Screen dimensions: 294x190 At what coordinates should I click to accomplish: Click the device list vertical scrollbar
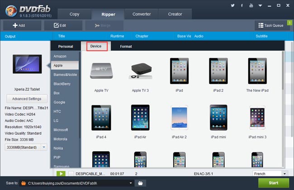coord(283,70)
